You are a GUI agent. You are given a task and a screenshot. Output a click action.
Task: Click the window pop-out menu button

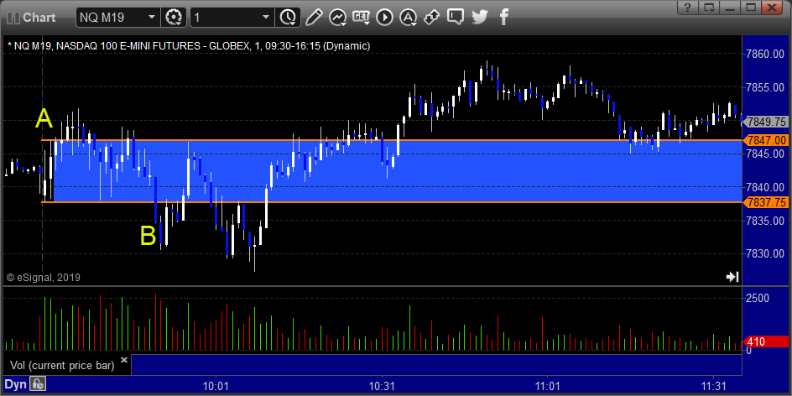710,7
